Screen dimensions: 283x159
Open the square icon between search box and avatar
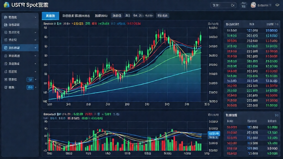(x=243, y=5)
